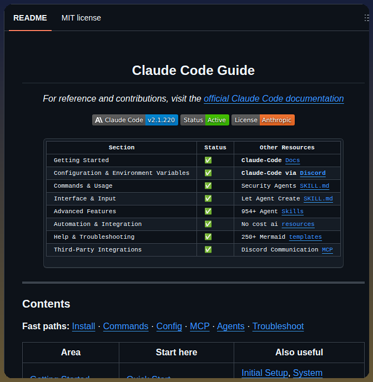The height and width of the screenshot is (382, 373).
Task: Open the No cost ai resources link
Action: click(298, 224)
